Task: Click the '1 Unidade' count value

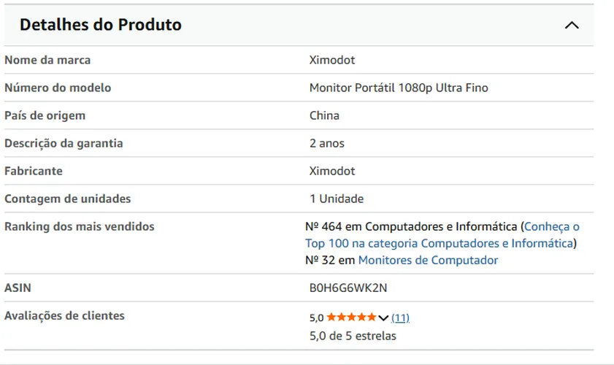Action: 337,199
